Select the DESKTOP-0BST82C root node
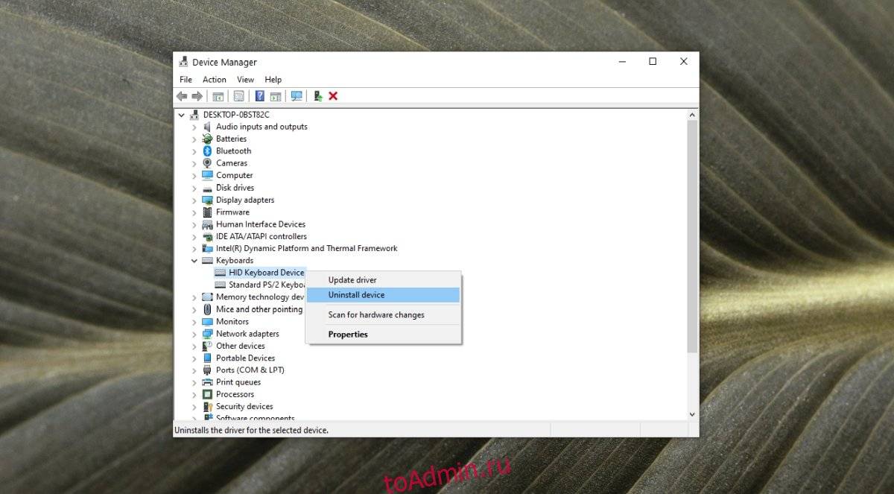 [236, 115]
